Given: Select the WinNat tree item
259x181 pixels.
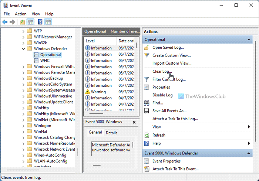Looking at the screenshot, I should [x=40, y=132].
